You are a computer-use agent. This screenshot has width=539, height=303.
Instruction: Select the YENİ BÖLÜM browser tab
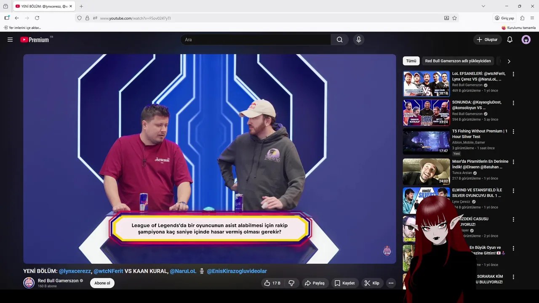44,6
